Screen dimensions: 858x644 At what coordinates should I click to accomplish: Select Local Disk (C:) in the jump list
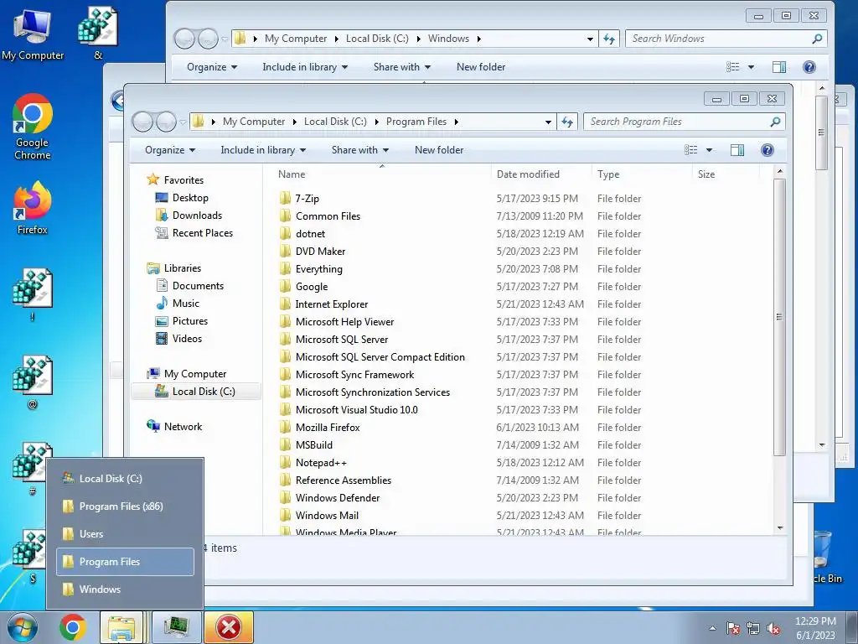coord(125,478)
